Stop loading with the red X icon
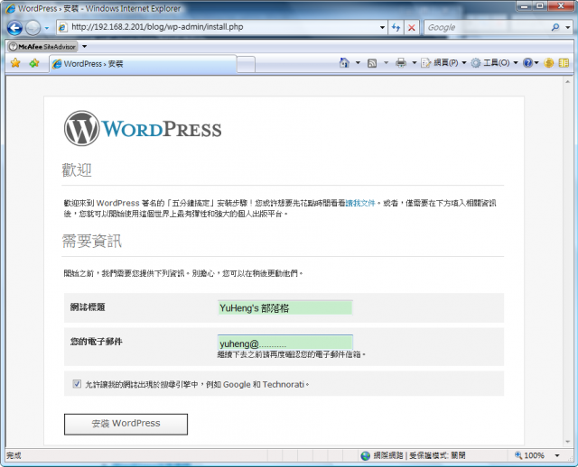The image size is (578, 467). [x=412, y=28]
